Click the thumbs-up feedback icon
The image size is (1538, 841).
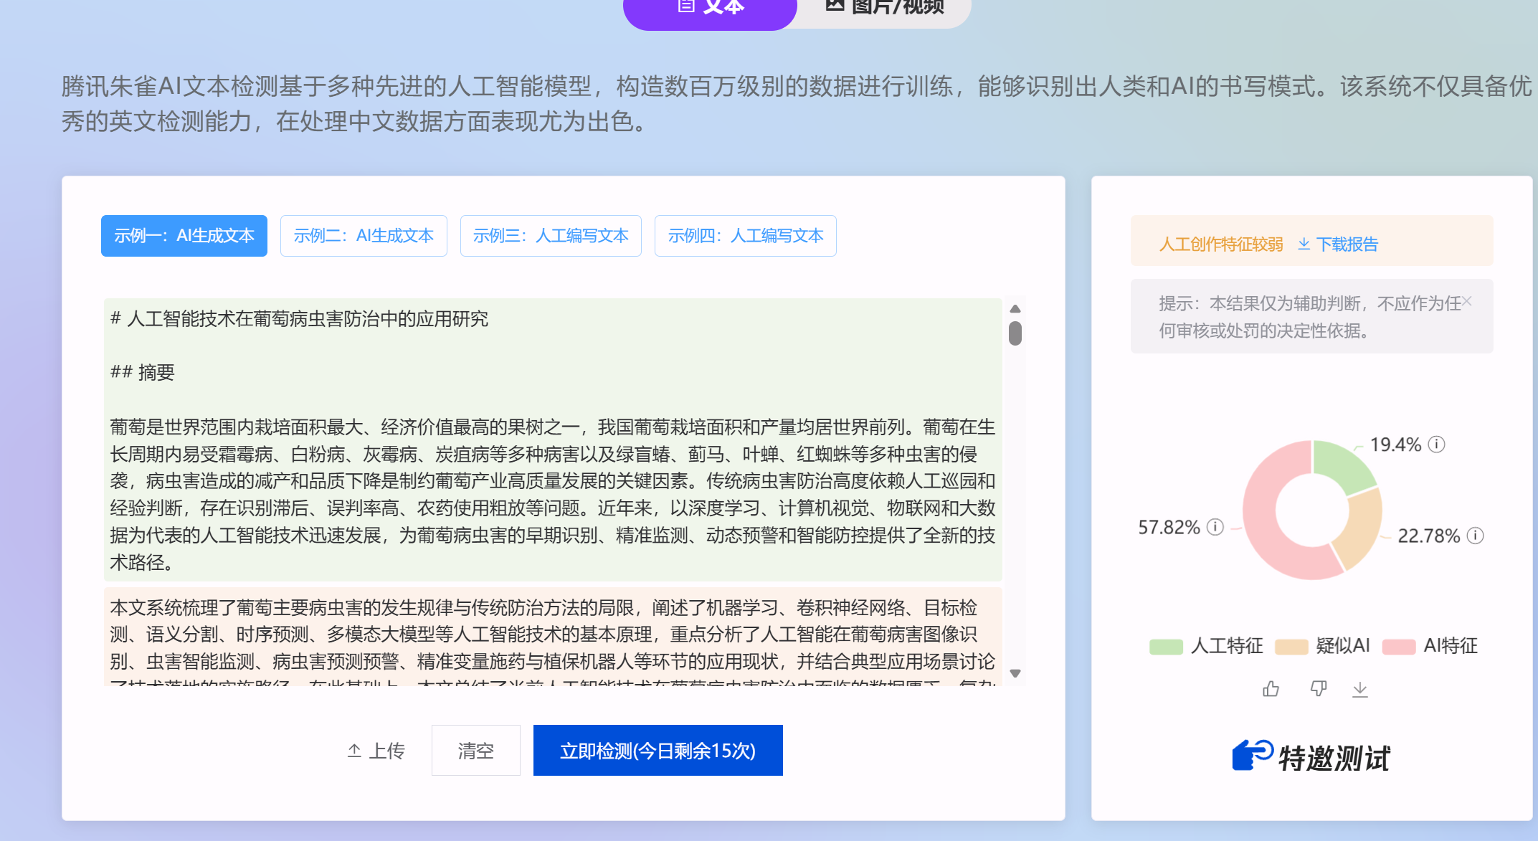pyautogui.click(x=1271, y=689)
